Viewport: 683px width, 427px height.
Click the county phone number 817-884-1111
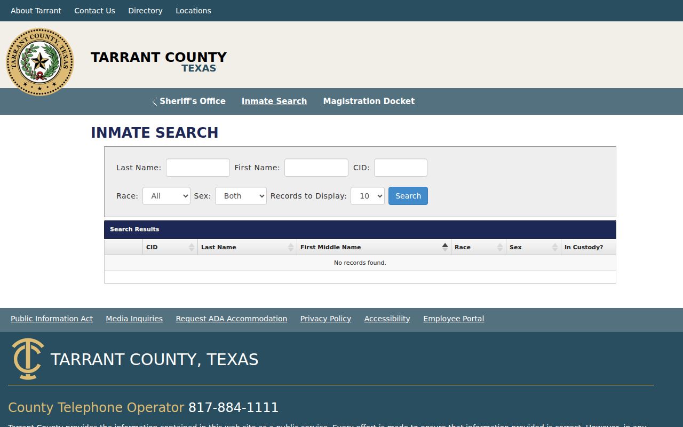pyautogui.click(x=233, y=408)
